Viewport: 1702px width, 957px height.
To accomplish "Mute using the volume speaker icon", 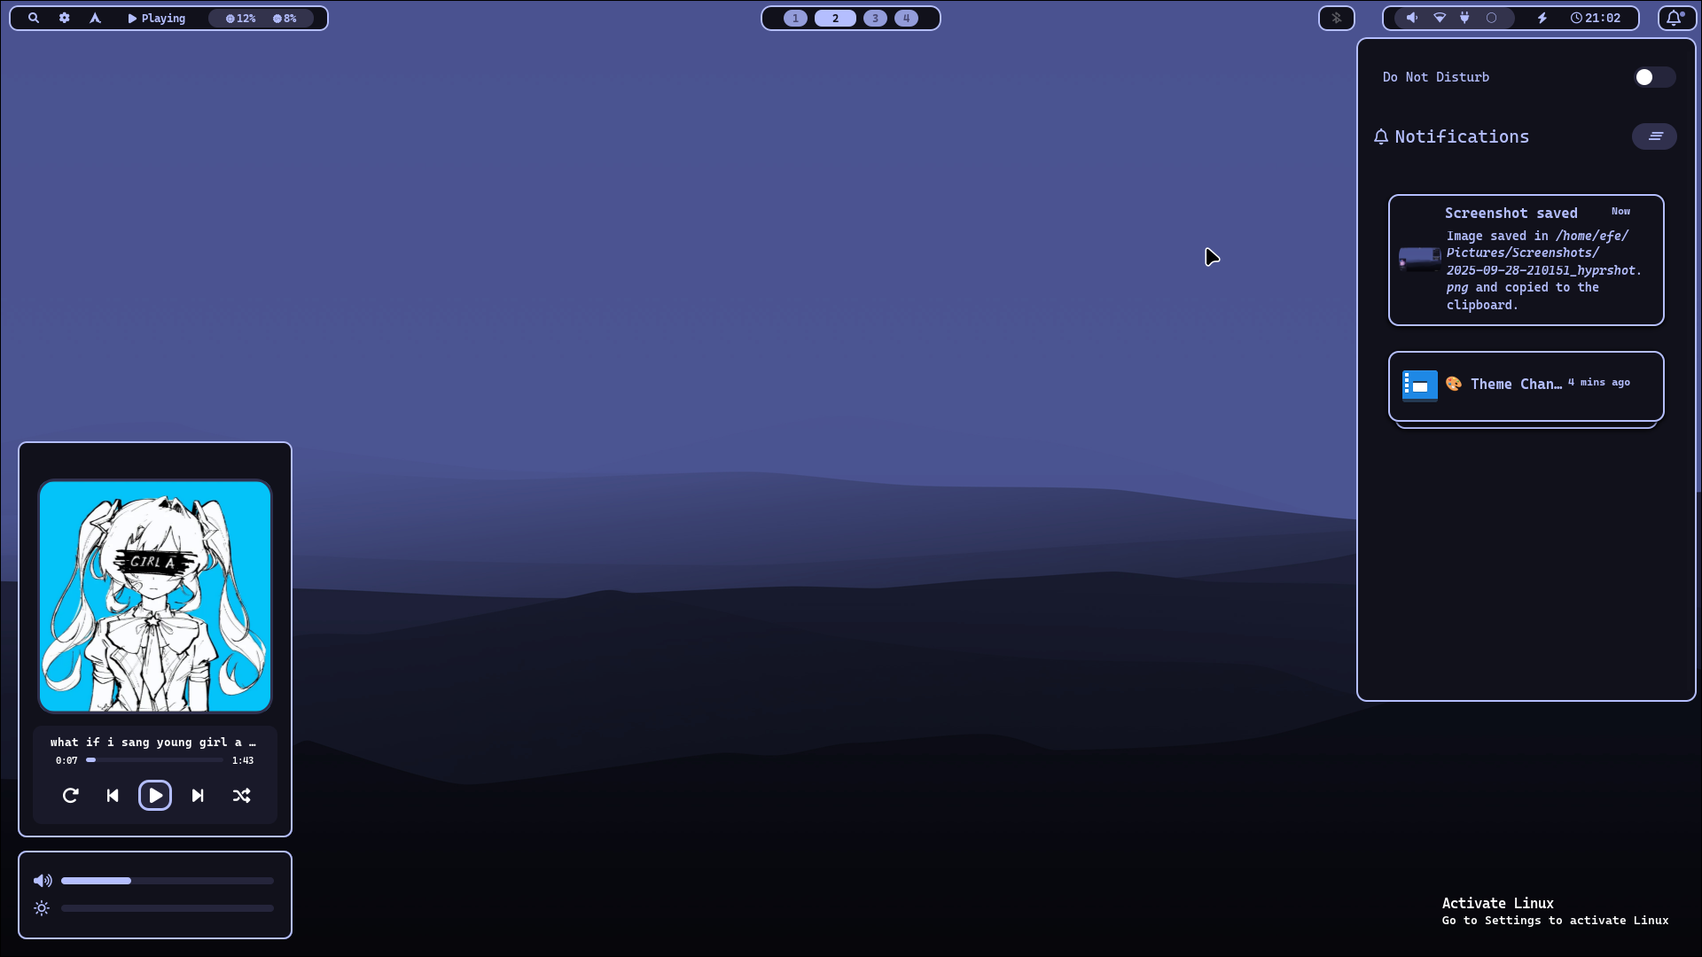I will point(43,881).
